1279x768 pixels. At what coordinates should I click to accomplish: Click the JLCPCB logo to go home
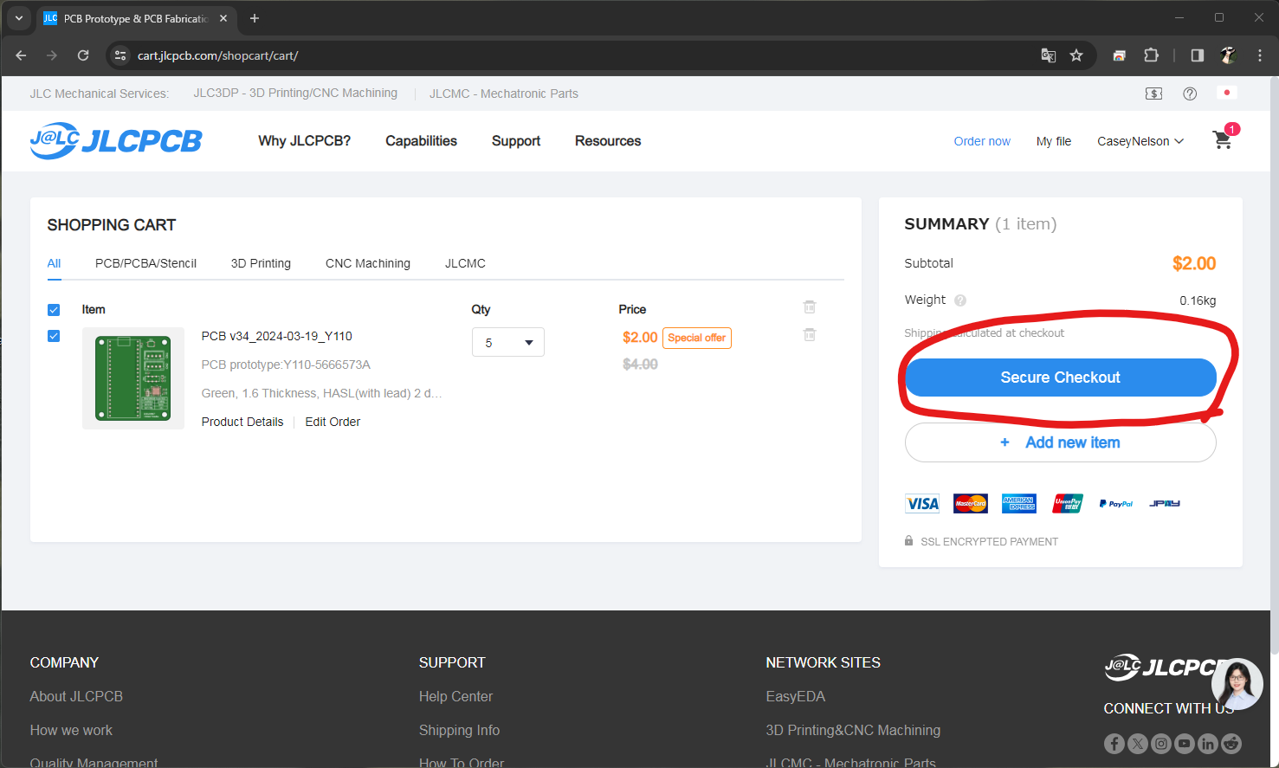point(116,140)
